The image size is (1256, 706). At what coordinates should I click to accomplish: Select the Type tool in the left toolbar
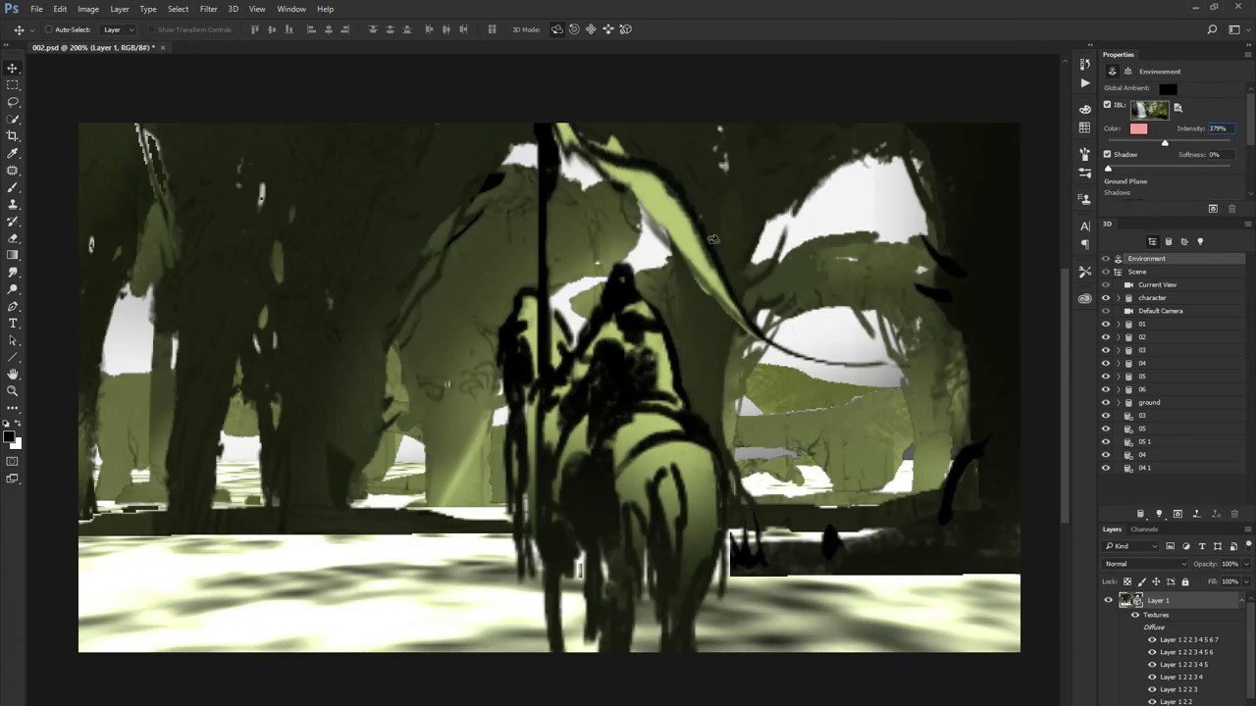pyautogui.click(x=13, y=322)
